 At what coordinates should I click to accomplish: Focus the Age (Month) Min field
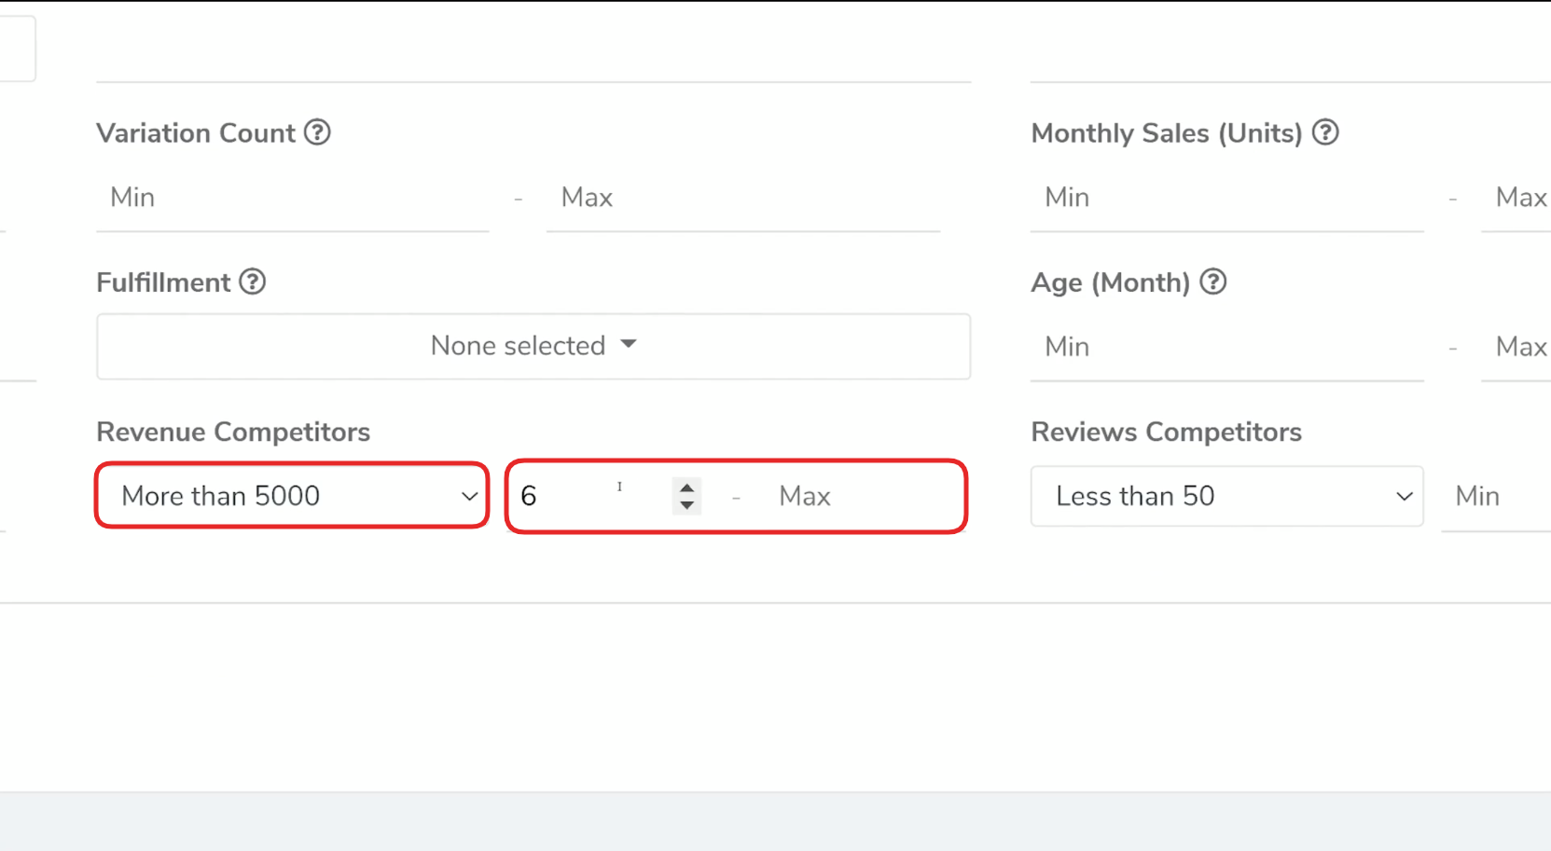pos(1226,347)
